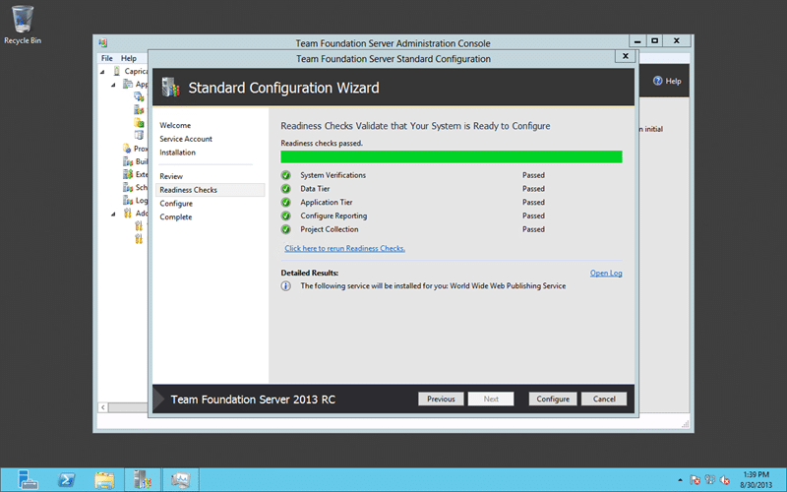Click the greyed-out Next button
The width and height of the screenshot is (787, 492).
pyautogui.click(x=491, y=400)
